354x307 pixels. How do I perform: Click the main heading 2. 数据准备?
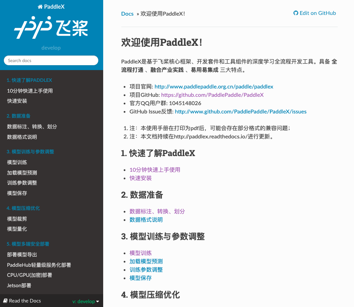click(x=142, y=195)
